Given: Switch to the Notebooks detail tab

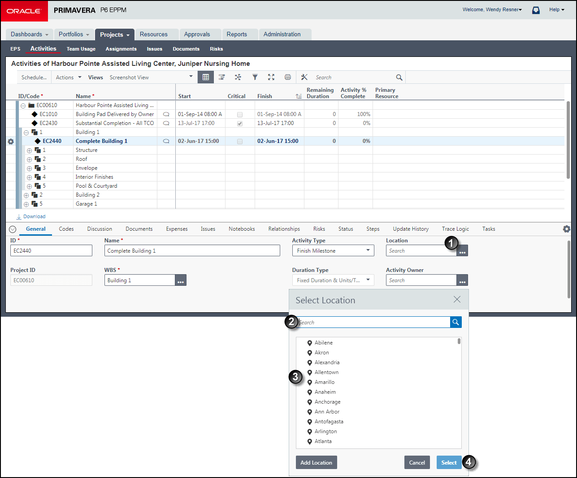Looking at the screenshot, I should pos(242,229).
